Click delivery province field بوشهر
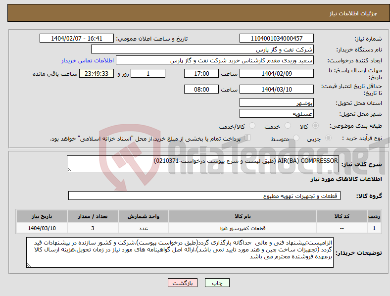The height and width of the screenshot is (296, 390). [277, 102]
